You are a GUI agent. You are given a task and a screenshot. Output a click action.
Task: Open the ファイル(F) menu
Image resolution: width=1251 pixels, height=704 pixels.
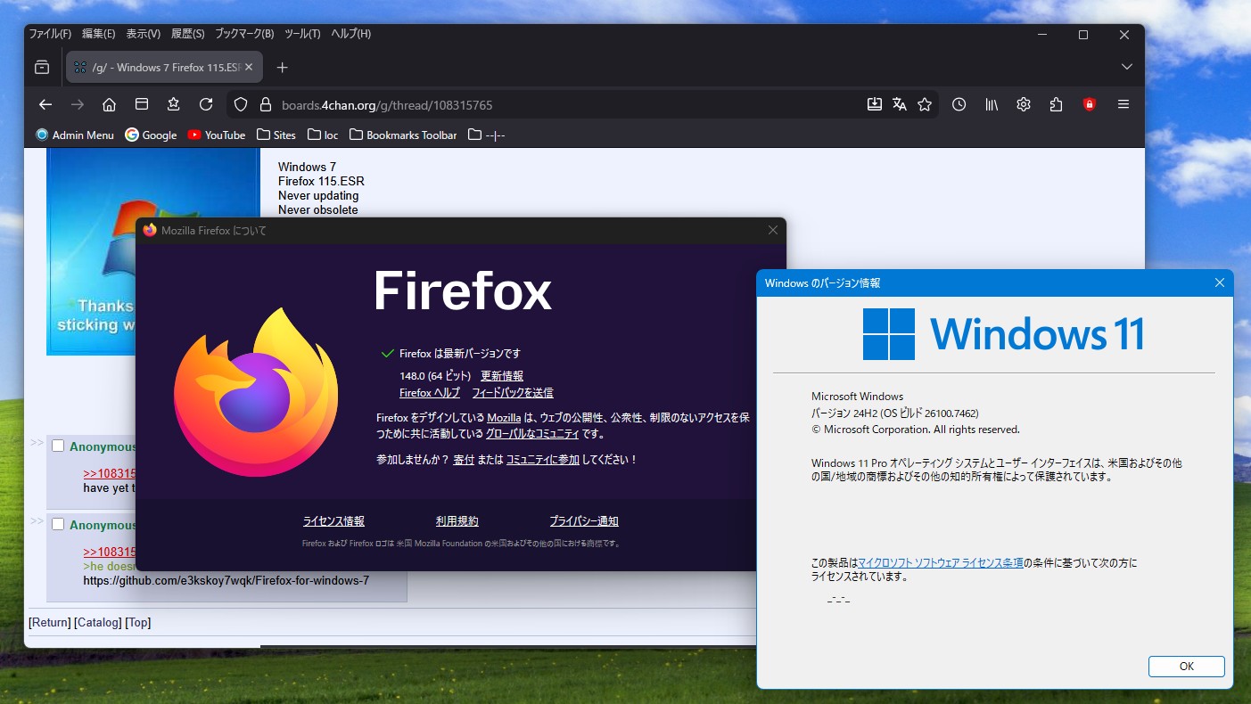point(50,34)
